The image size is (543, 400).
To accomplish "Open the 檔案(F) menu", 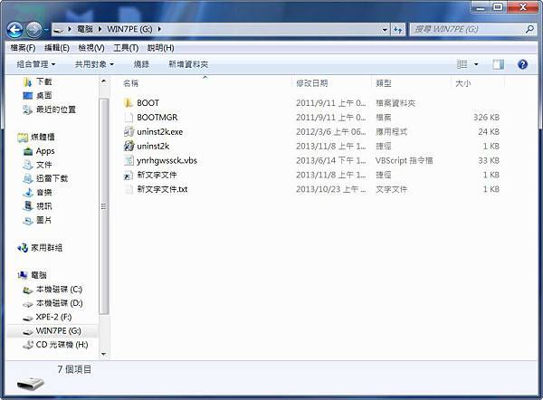I will (23, 48).
